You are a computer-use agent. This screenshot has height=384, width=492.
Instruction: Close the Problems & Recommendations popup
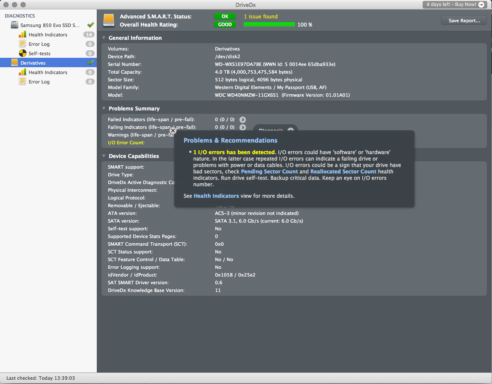pyautogui.click(x=173, y=131)
